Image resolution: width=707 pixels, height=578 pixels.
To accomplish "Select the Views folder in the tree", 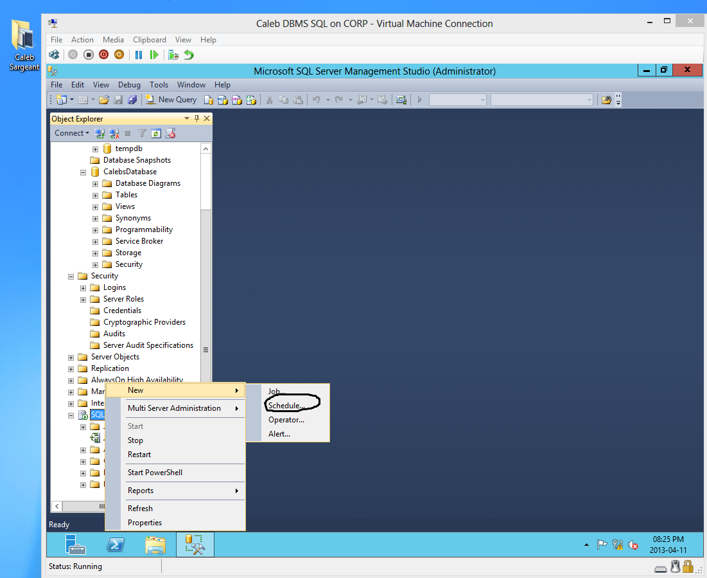I will click(125, 206).
